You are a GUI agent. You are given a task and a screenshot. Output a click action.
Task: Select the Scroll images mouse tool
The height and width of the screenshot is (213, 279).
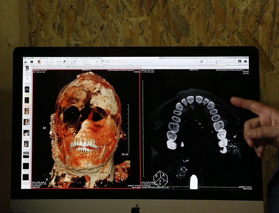75,61
